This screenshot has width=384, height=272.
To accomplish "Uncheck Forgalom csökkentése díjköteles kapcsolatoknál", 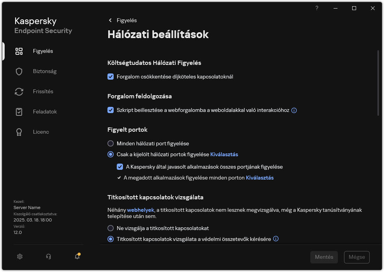I will [x=111, y=77].
